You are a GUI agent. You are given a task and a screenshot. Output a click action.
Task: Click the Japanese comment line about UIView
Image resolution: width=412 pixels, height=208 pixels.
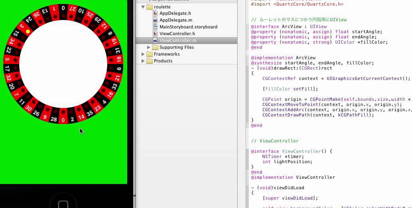pos(299,20)
